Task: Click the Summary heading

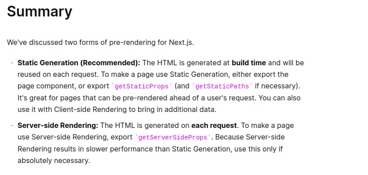Action: pos(40,11)
